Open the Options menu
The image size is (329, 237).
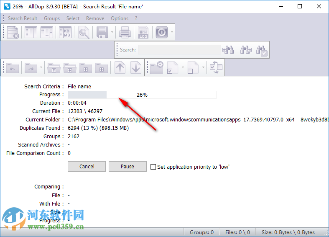point(120,18)
